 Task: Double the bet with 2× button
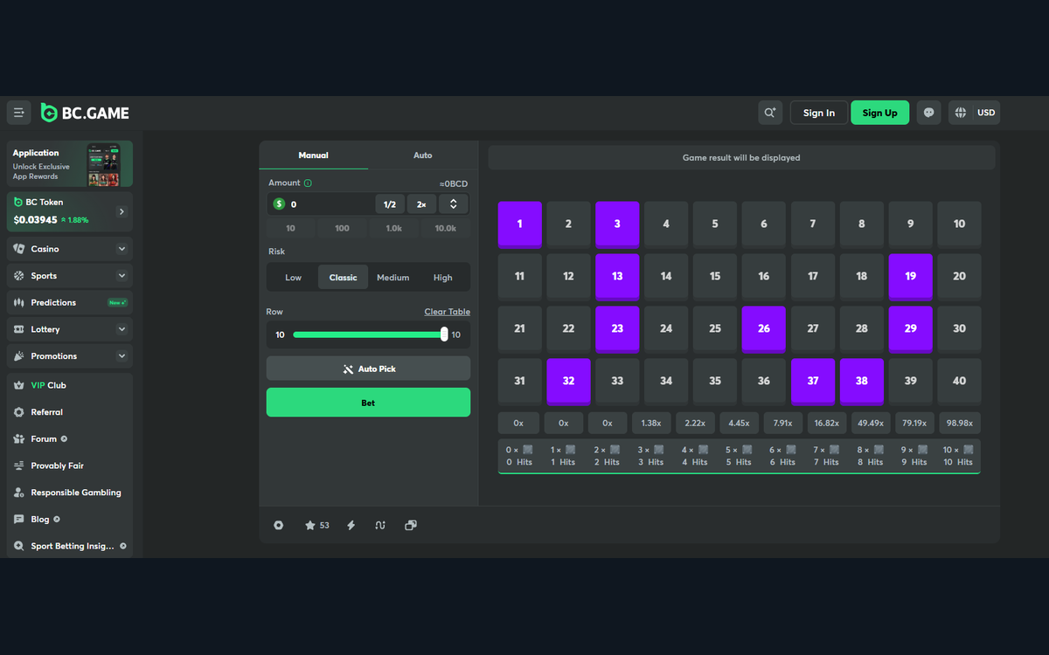[421, 204]
